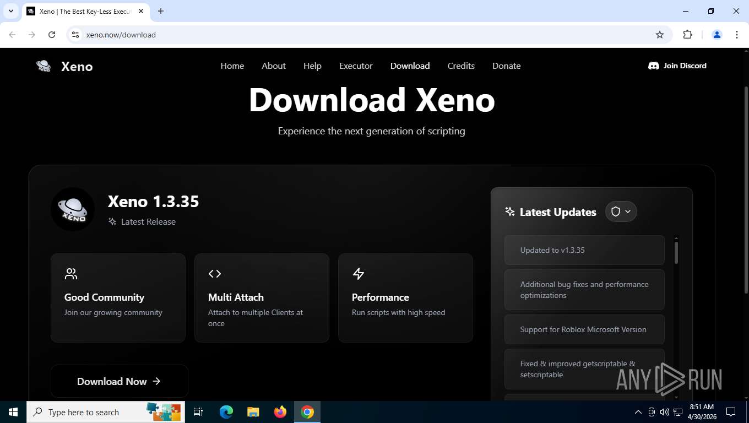Click the sparkle icon beside Latest Release
Screen dimensions: 749x423
point(112,221)
